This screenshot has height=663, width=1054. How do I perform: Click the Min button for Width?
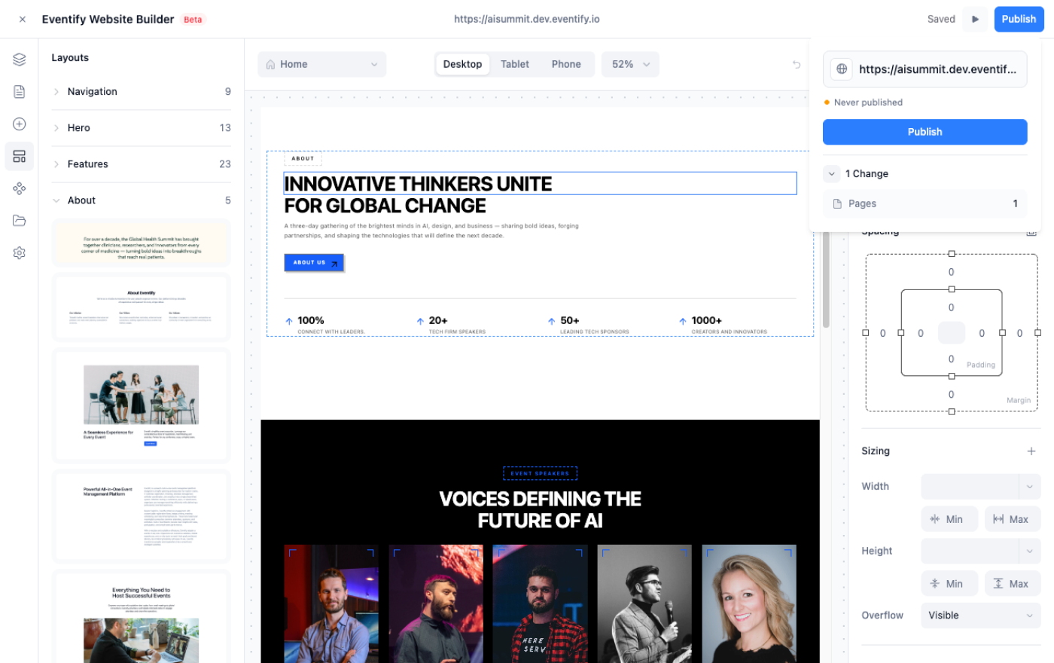coord(949,519)
